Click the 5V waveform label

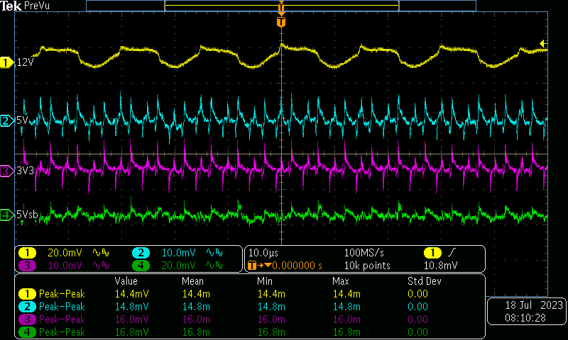pos(23,120)
